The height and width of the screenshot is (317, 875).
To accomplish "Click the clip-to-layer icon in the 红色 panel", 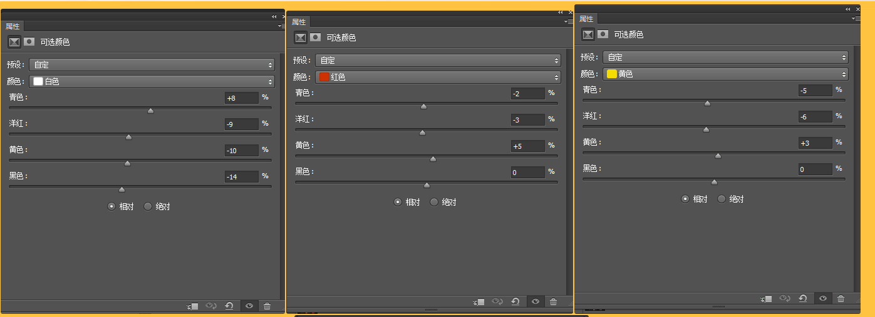I will coord(479,301).
